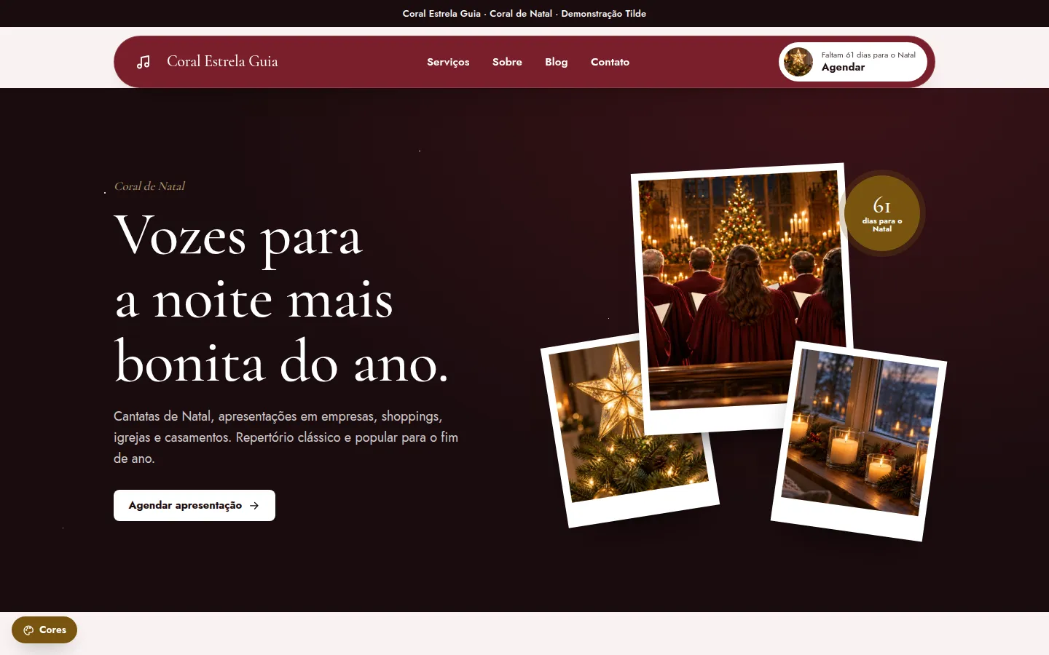
Task: Click Agendar apresentação button
Action: [195, 505]
